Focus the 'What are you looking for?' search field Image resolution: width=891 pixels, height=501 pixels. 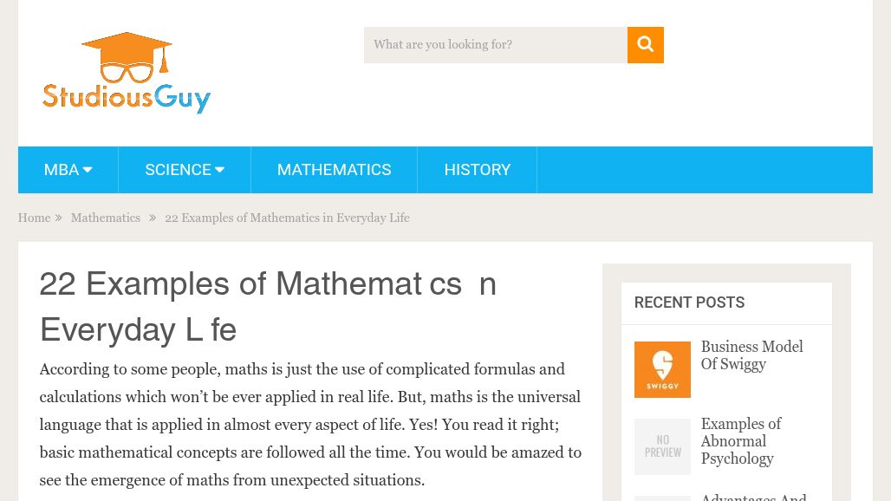pos(496,45)
